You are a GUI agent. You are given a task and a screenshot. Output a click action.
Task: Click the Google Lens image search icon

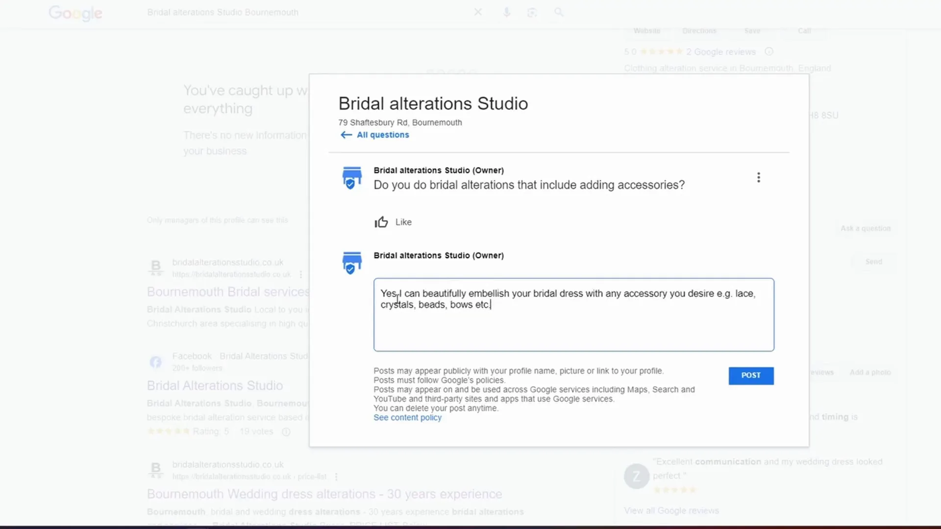pyautogui.click(x=532, y=12)
